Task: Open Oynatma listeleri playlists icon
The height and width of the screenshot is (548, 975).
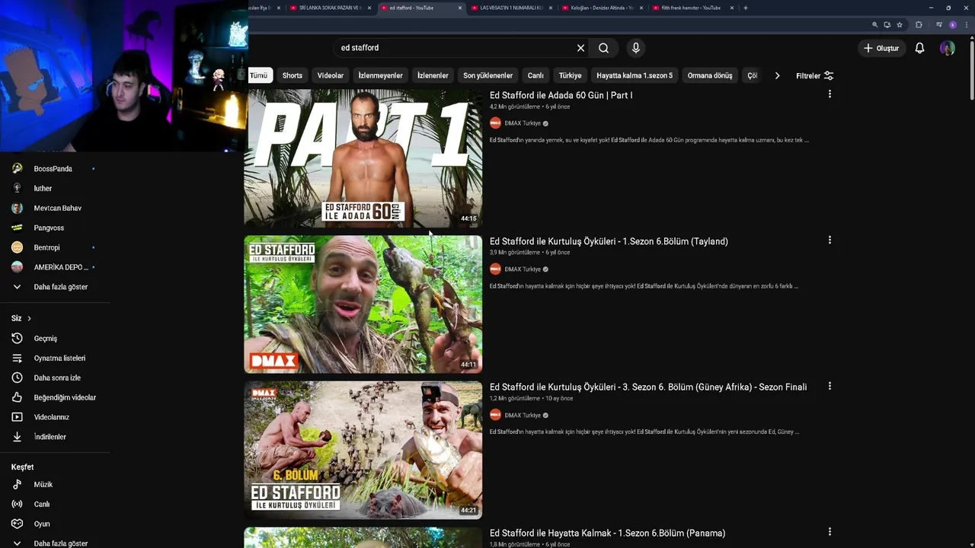Action: pos(17,358)
